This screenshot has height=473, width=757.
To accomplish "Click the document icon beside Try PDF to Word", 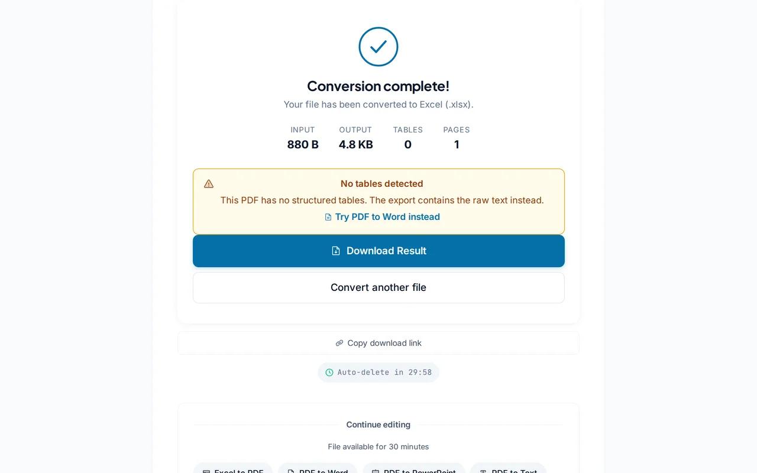I will 328,217.
